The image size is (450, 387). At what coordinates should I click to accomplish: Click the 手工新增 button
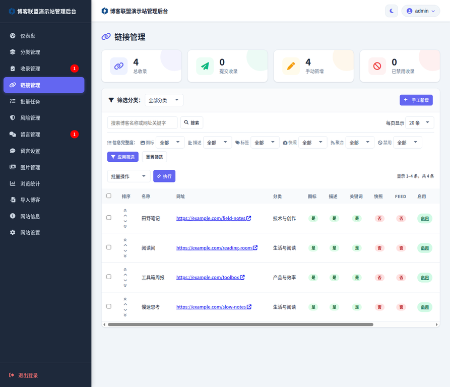[x=416, y=100]
